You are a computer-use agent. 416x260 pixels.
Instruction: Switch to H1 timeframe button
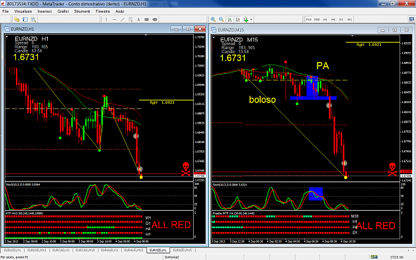pyautogui.click(x=325, y=19)
